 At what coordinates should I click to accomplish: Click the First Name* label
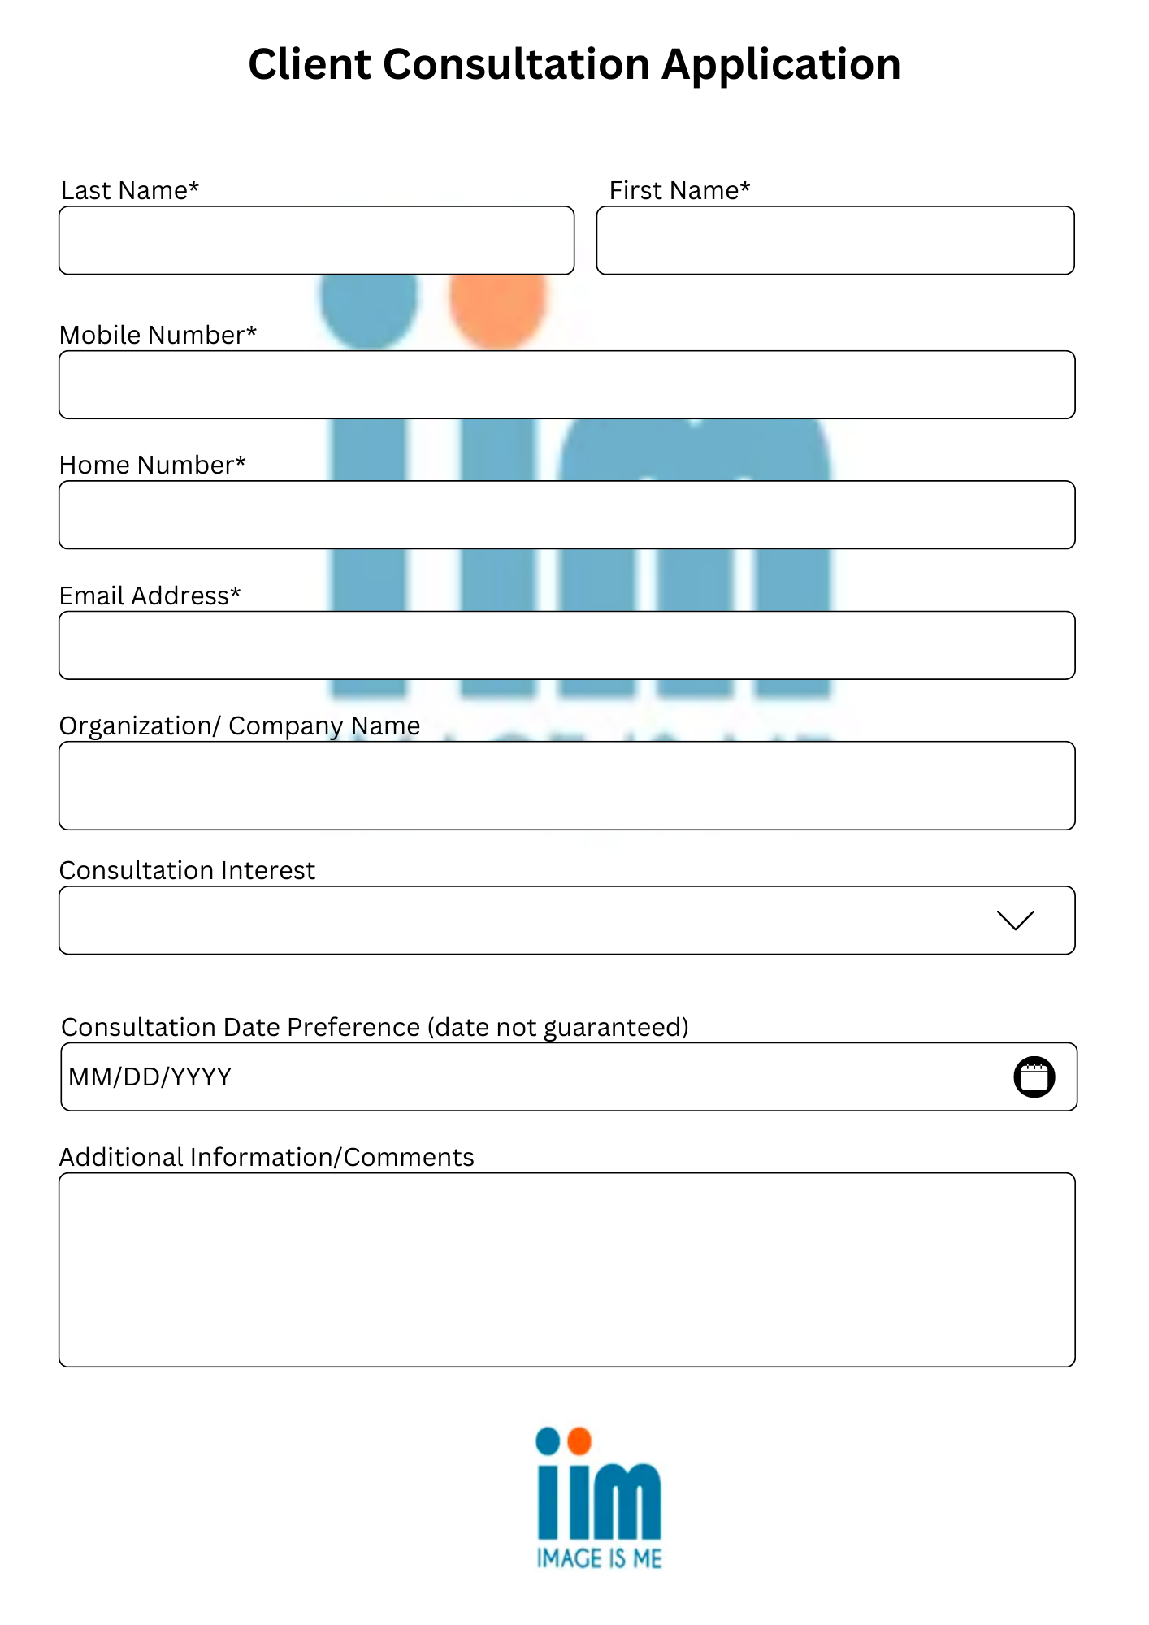679,190
